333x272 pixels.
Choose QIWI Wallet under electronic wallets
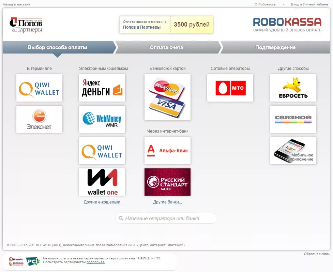(x=102, y=151)
